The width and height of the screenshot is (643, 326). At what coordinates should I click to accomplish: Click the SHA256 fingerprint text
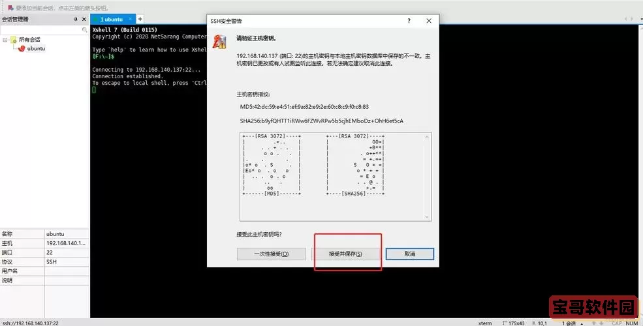[321, 121]
